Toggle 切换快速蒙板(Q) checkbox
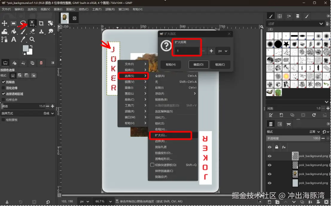 pyautogui.click(x=152, y=165)
